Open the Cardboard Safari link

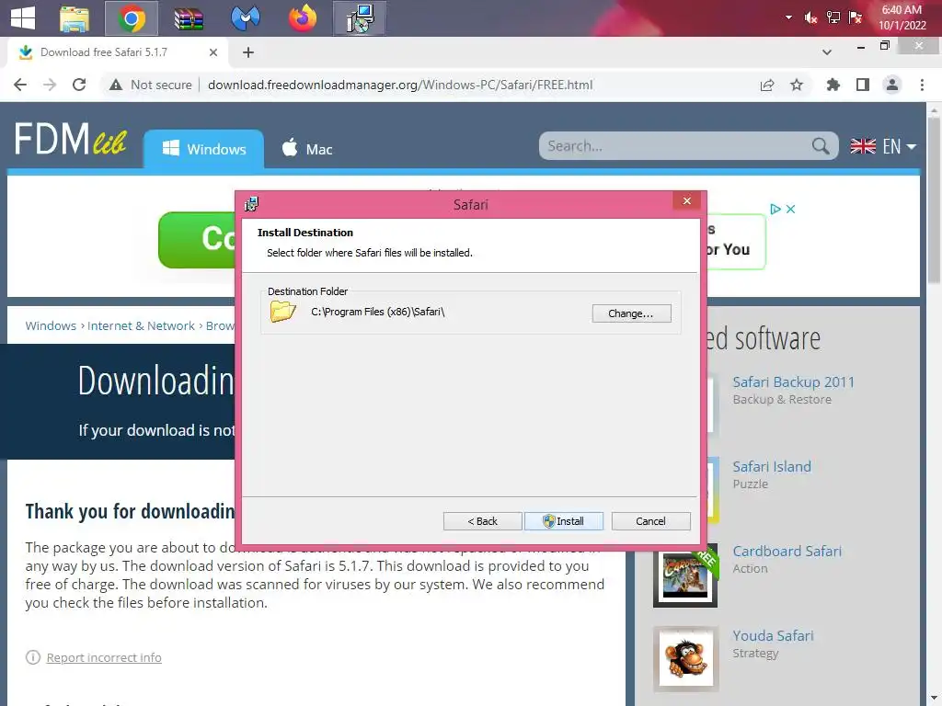point(787,552)
